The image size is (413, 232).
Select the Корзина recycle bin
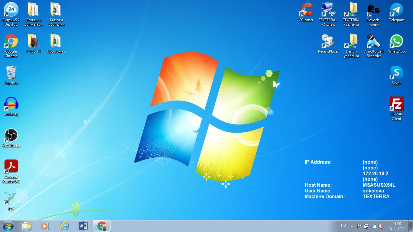pyautogui.click(x=11, y=75)
